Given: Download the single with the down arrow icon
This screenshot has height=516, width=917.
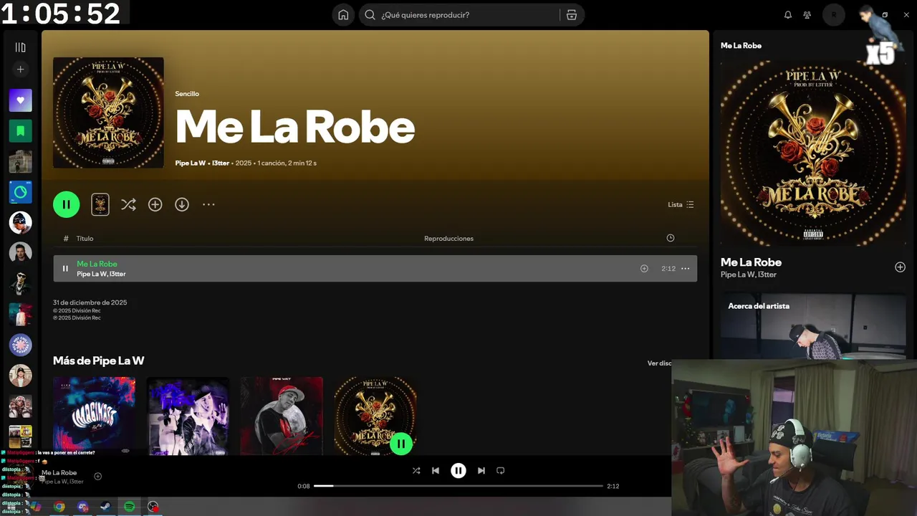Looking at the screenshot, I should [182, 204].
